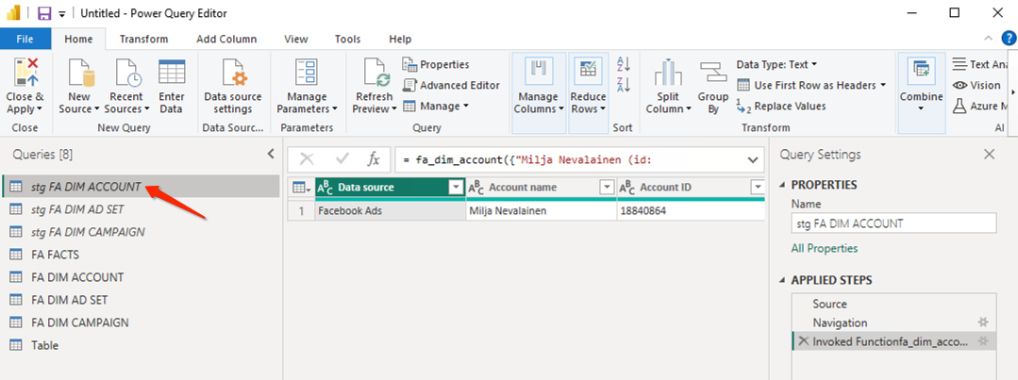This screenshot has height=380, width=1018.
Task: Cancel formula edit with X
Action: (307, 159)
